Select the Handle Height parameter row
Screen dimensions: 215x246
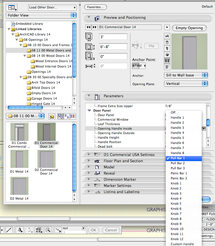[x=125, y=137]
